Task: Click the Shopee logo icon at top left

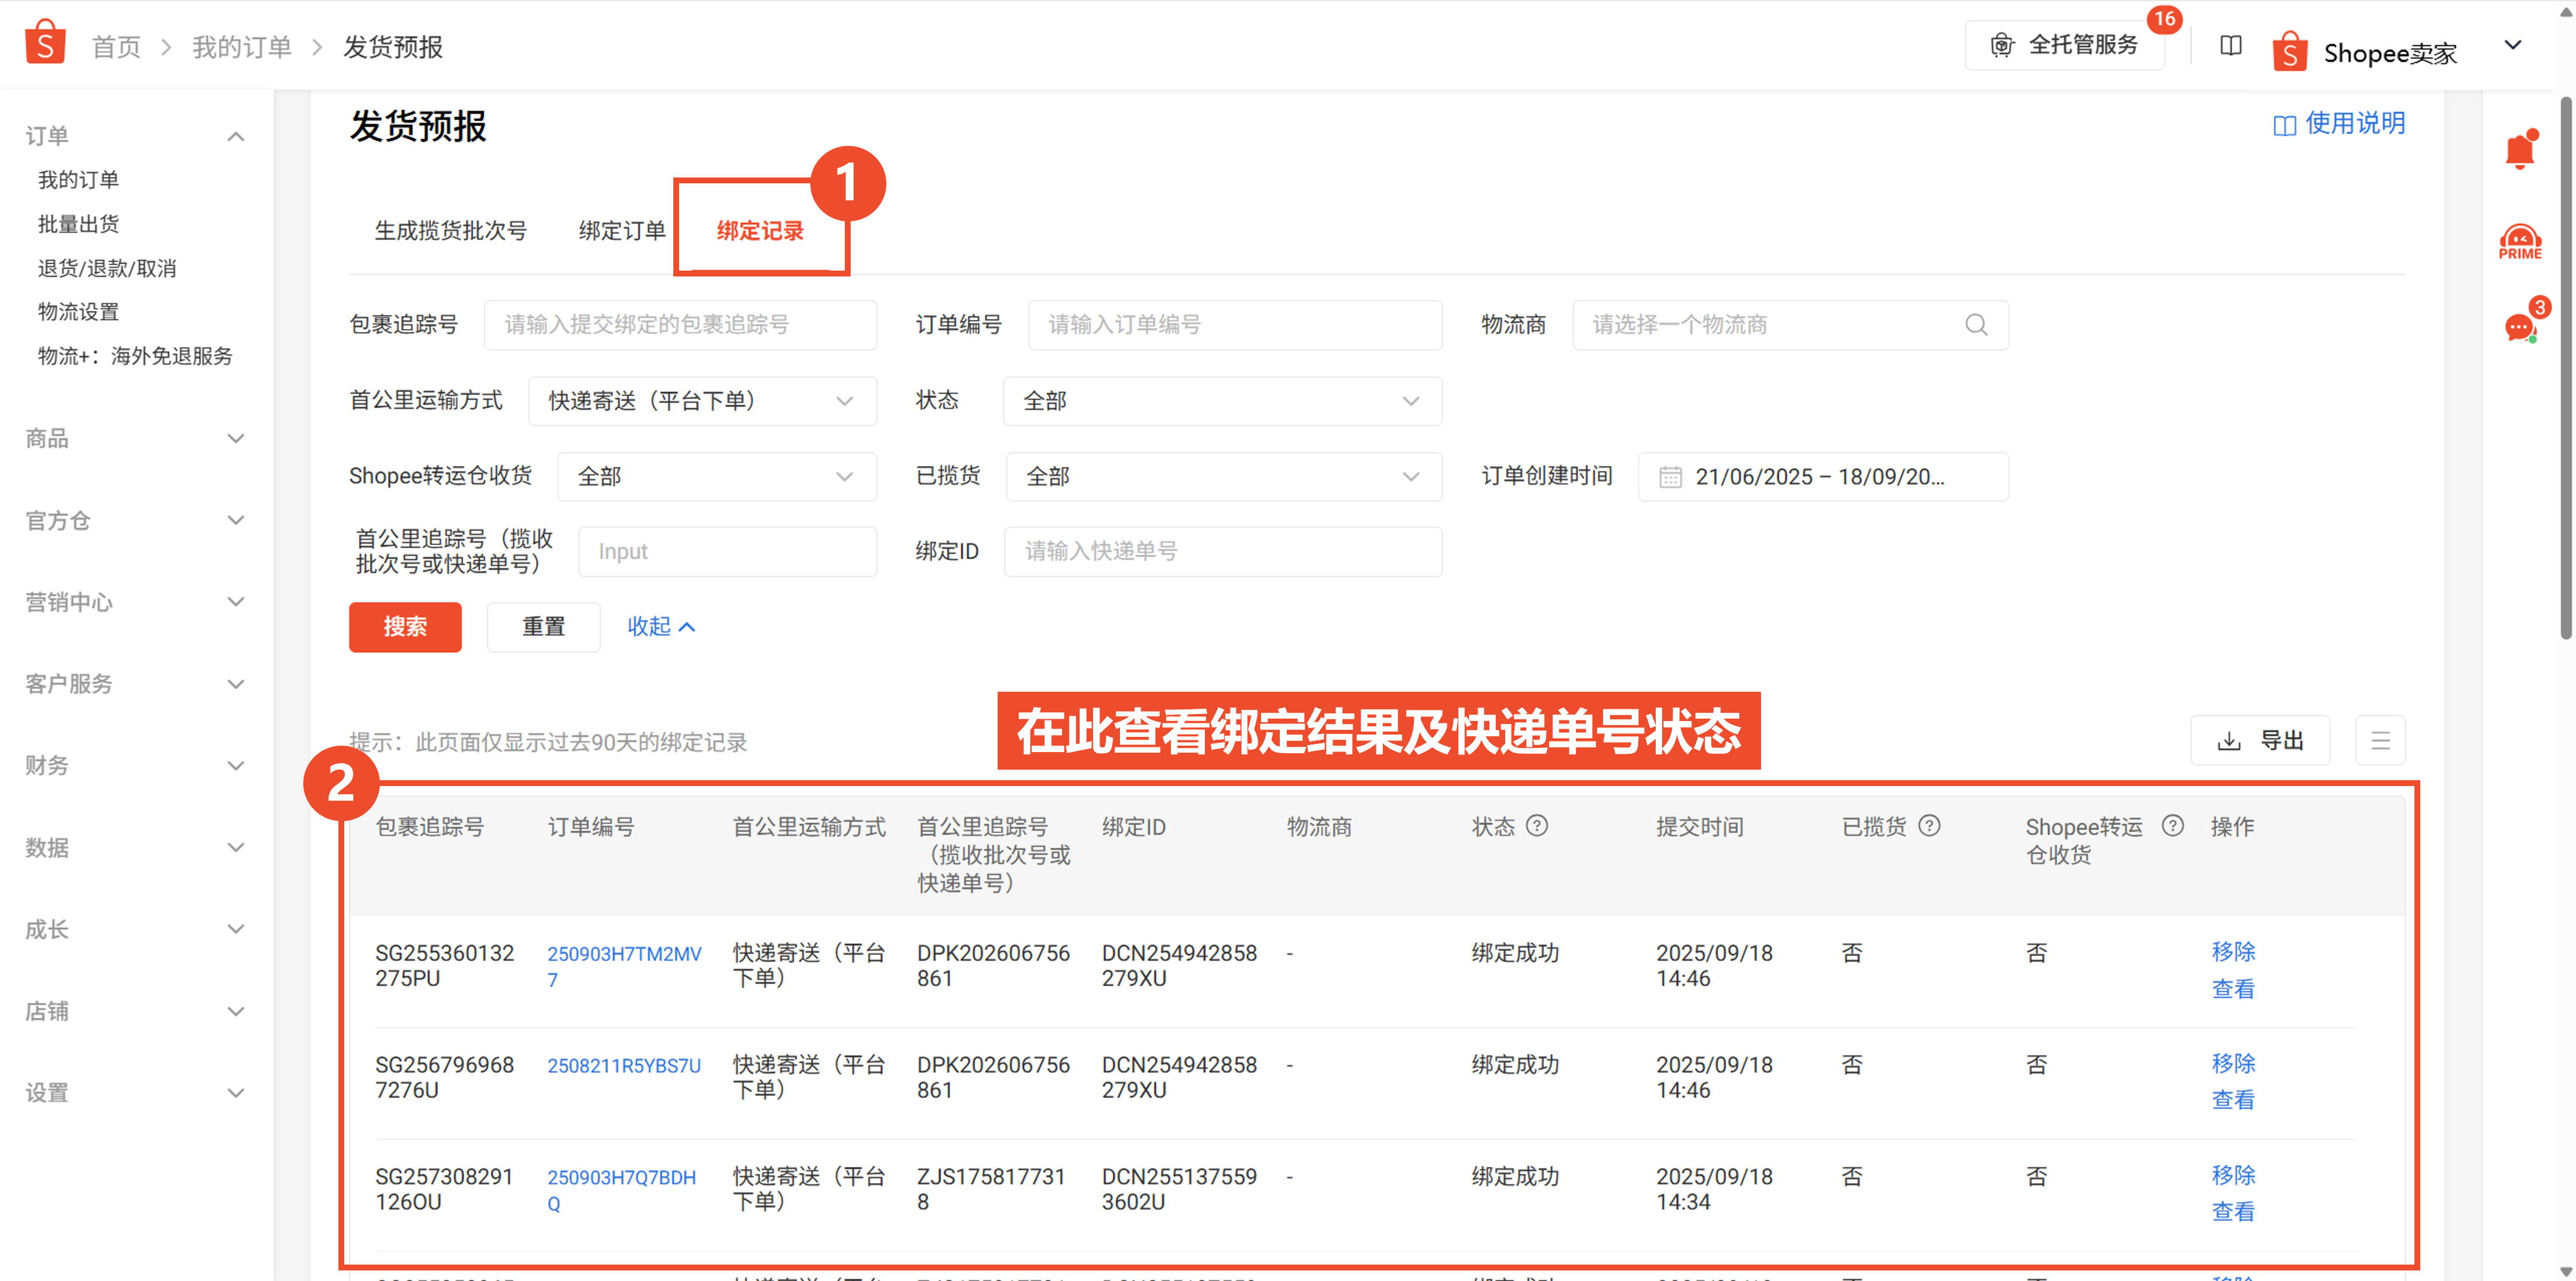Action: point(45,42)
